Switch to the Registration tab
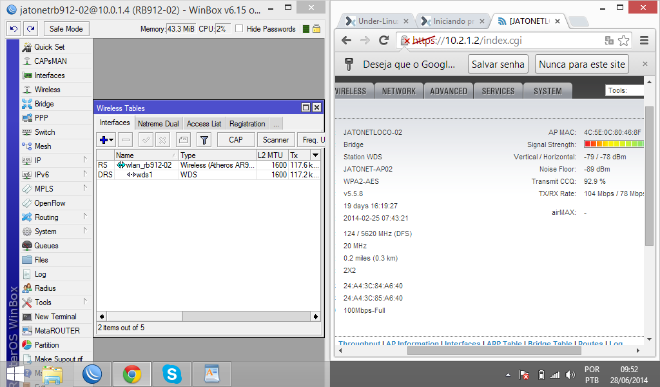660x387 pixels. 247,124
